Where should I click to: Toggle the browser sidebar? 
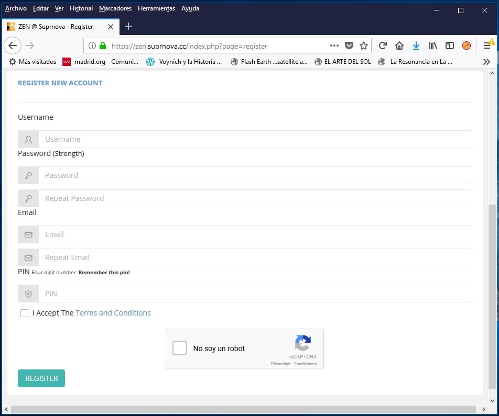click(449, 46)
